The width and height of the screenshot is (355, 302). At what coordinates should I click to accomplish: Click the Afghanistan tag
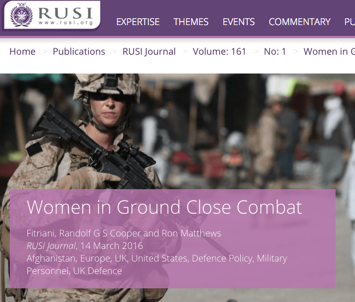click(51, 258)
